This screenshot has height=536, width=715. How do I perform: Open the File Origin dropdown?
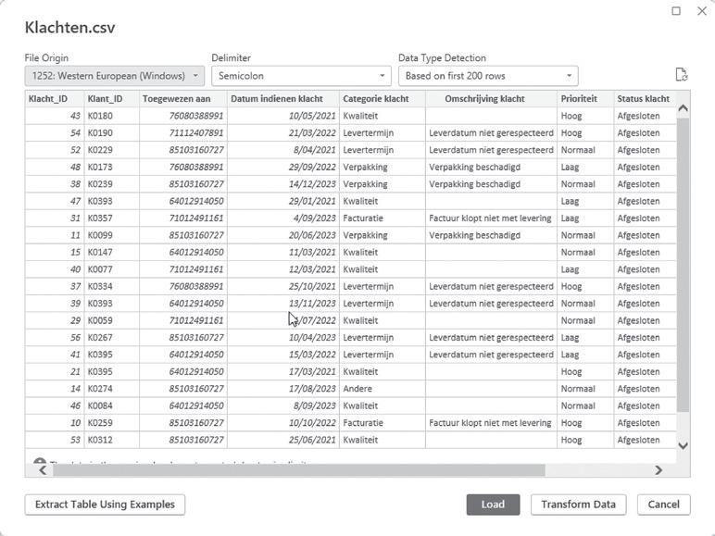pos(115,76)
